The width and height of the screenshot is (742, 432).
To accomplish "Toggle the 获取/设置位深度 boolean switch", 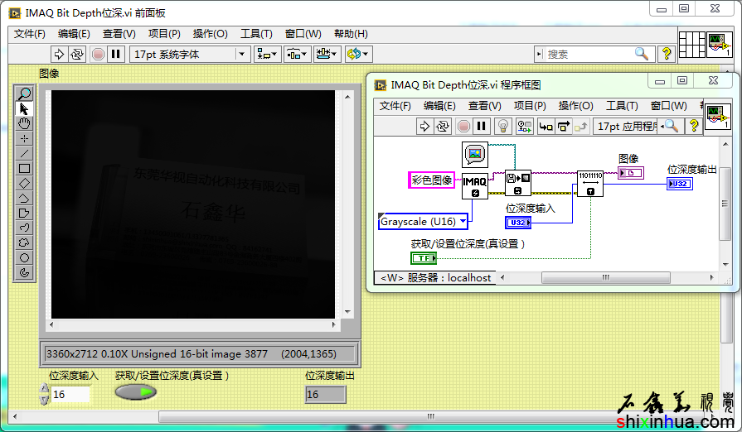I will [135, 392].
